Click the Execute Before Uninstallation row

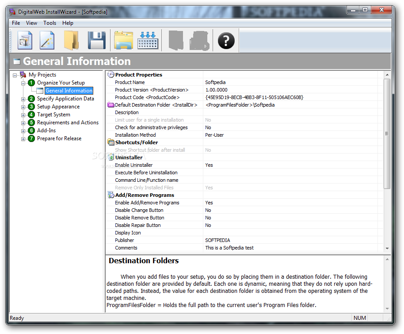coord(242,173)
